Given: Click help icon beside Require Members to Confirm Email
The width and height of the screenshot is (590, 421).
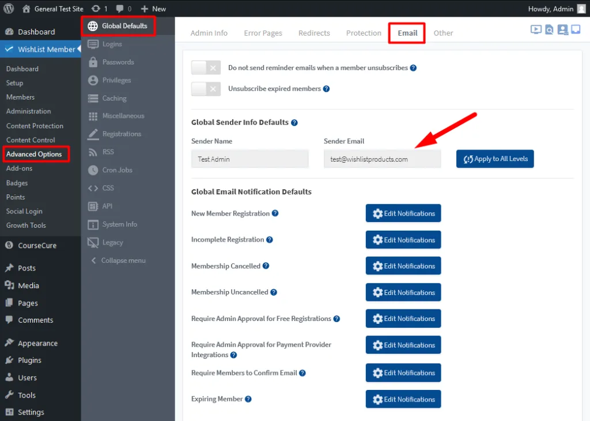Looking at the screenshot, I should 302,373.
